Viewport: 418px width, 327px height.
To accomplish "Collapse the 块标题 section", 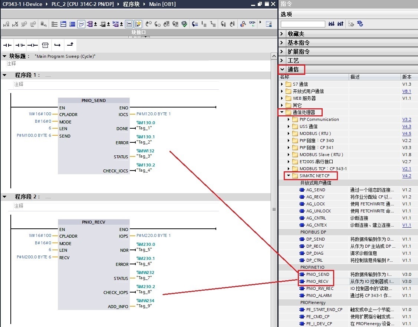I will (4, 56).
